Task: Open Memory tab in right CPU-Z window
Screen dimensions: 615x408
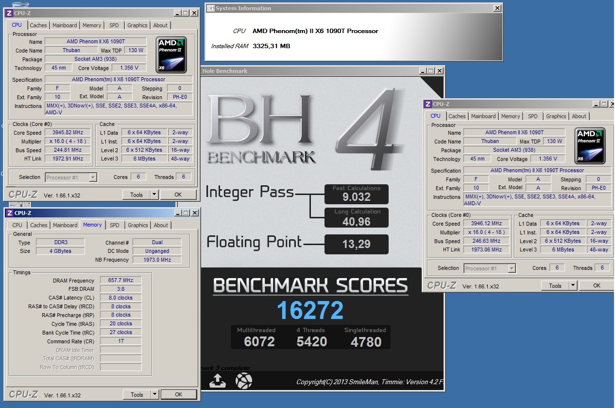Action: [x=511, y=116]
